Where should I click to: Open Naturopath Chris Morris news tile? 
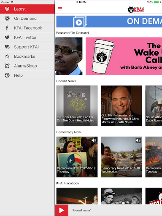[x=121, y=106]
